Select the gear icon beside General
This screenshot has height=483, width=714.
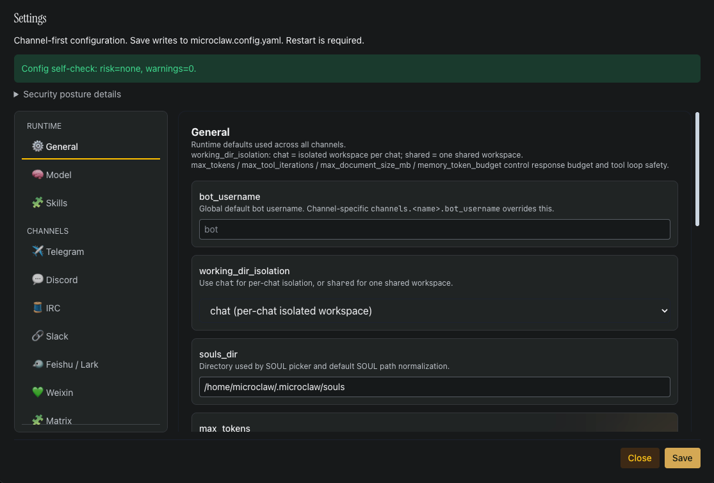pos(37,146)
